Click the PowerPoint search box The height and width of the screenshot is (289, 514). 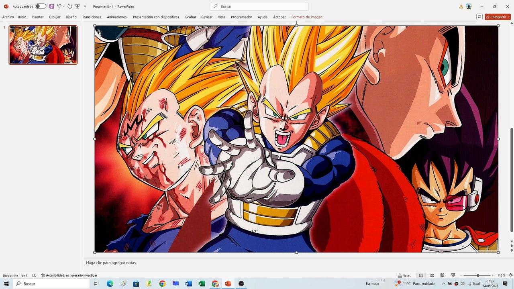[259, 6]
